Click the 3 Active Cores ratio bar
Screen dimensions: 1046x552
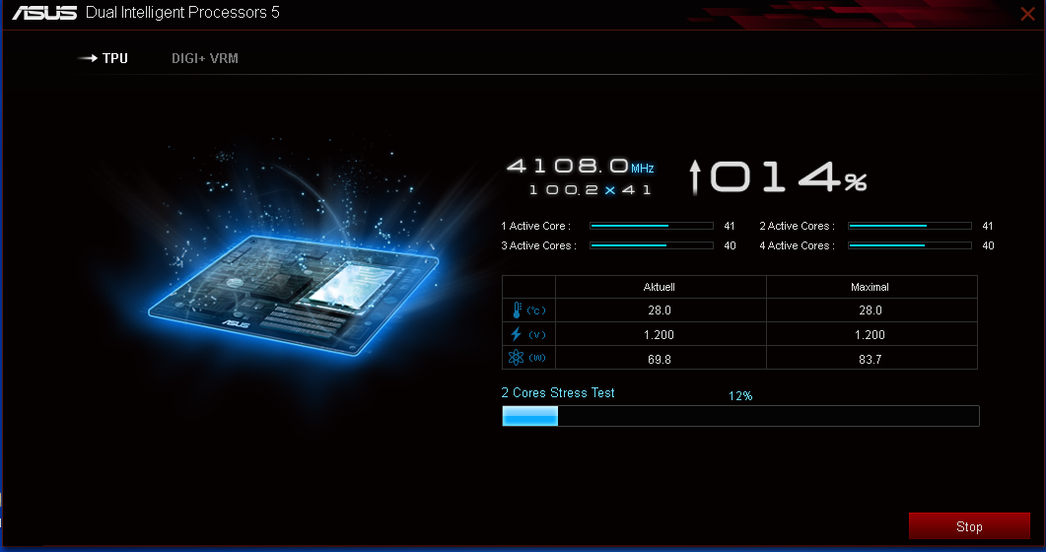[x=652, y=245]
